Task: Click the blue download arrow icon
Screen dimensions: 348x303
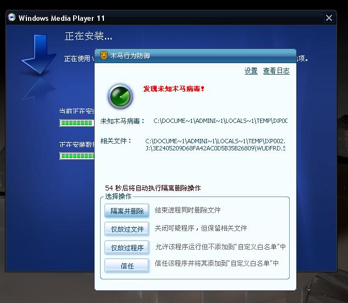Action: [x=38, y=54]
